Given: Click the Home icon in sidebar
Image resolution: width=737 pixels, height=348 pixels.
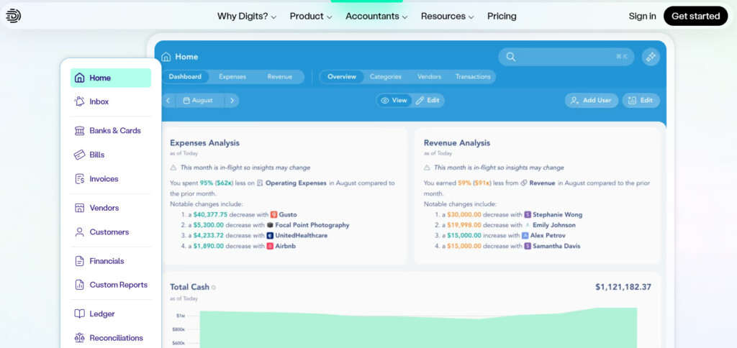Looking at the screenshot, I should (x=80, y=78).
